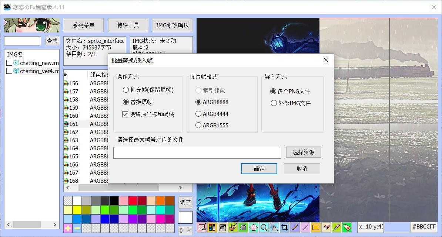
Task: Choose ARGB4444 frame format
Action: pos(198,114)
